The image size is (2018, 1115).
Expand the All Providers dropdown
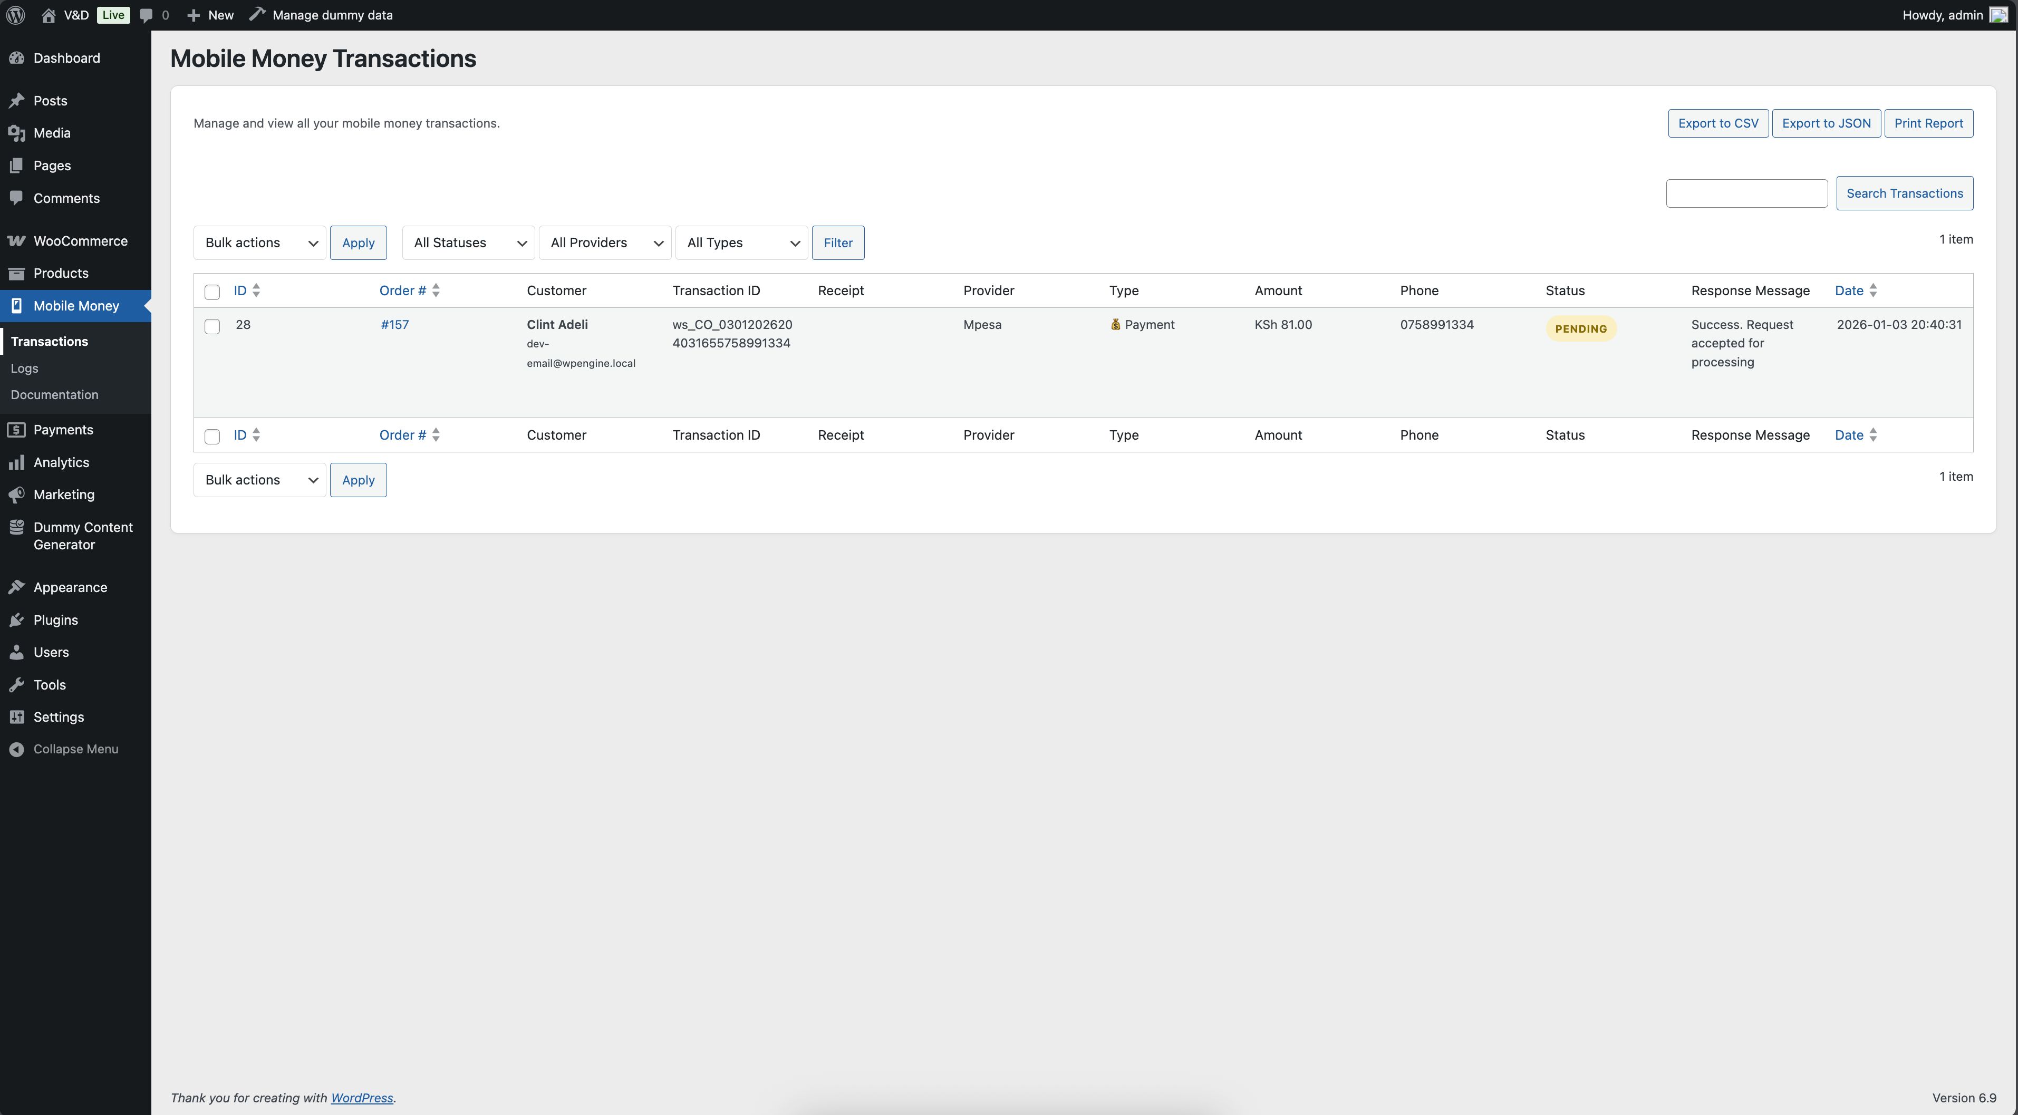[605, 243]
